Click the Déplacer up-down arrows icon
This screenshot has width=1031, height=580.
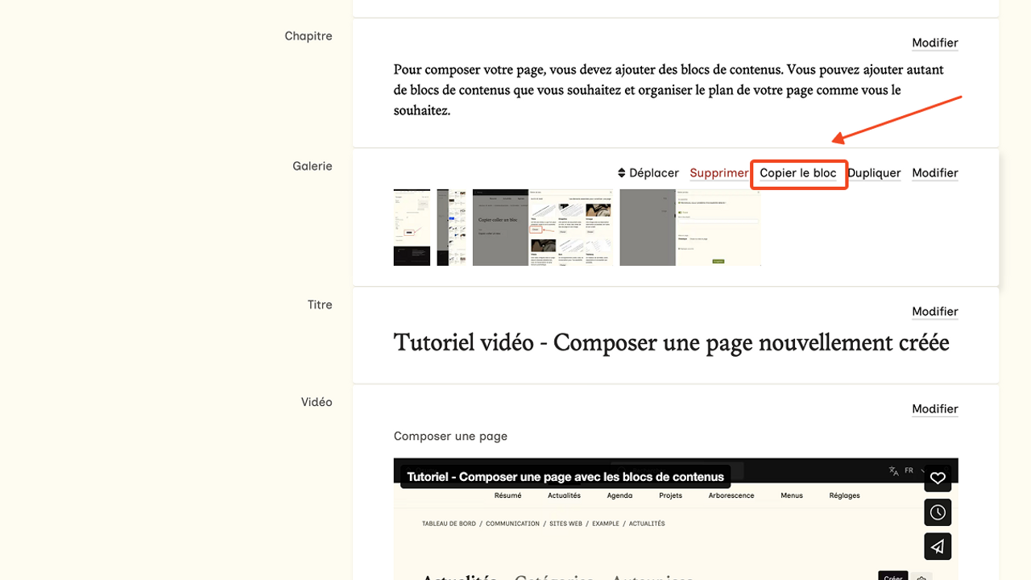tap(622, 173)
